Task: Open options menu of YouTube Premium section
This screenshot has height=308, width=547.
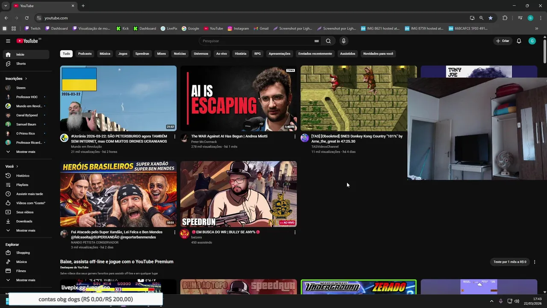Action: pos(534,262)
